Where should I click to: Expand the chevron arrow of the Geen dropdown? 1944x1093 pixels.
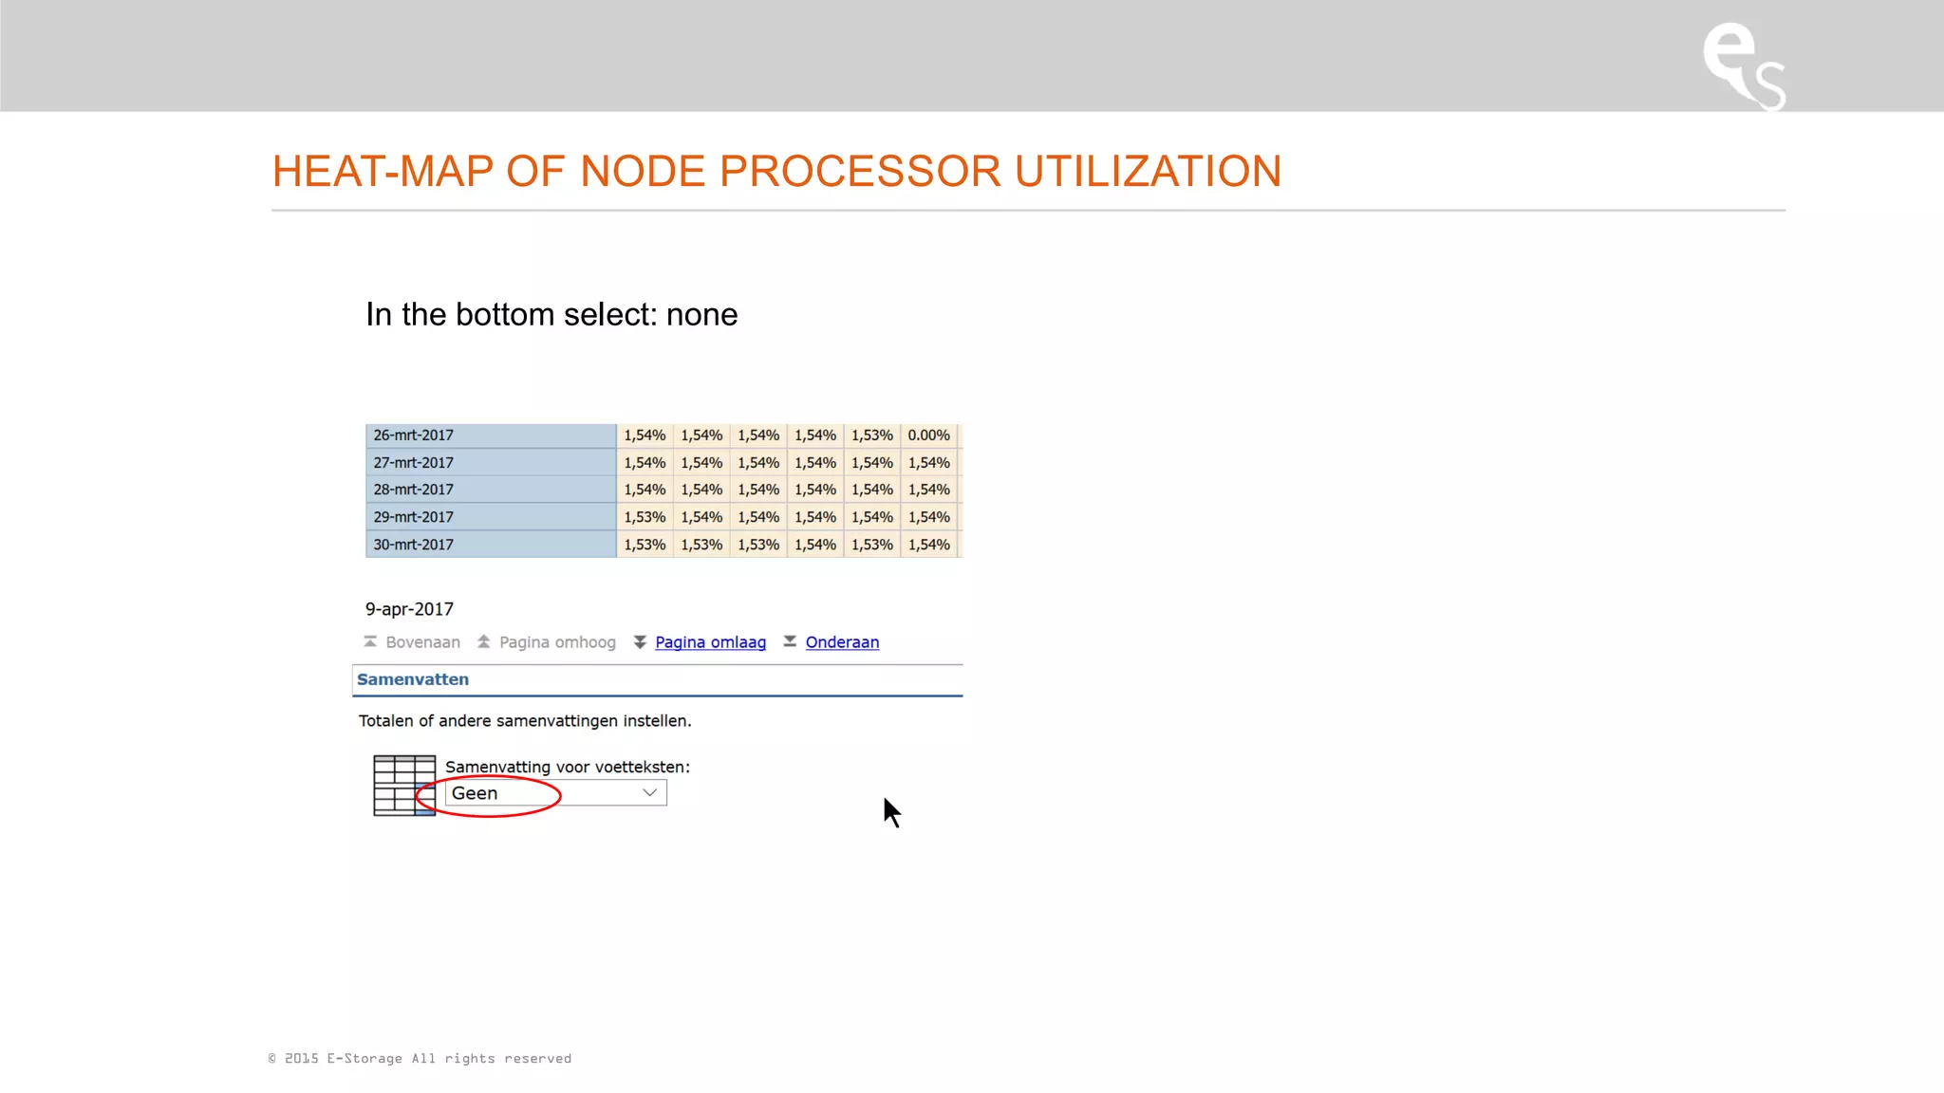point(650,793)
